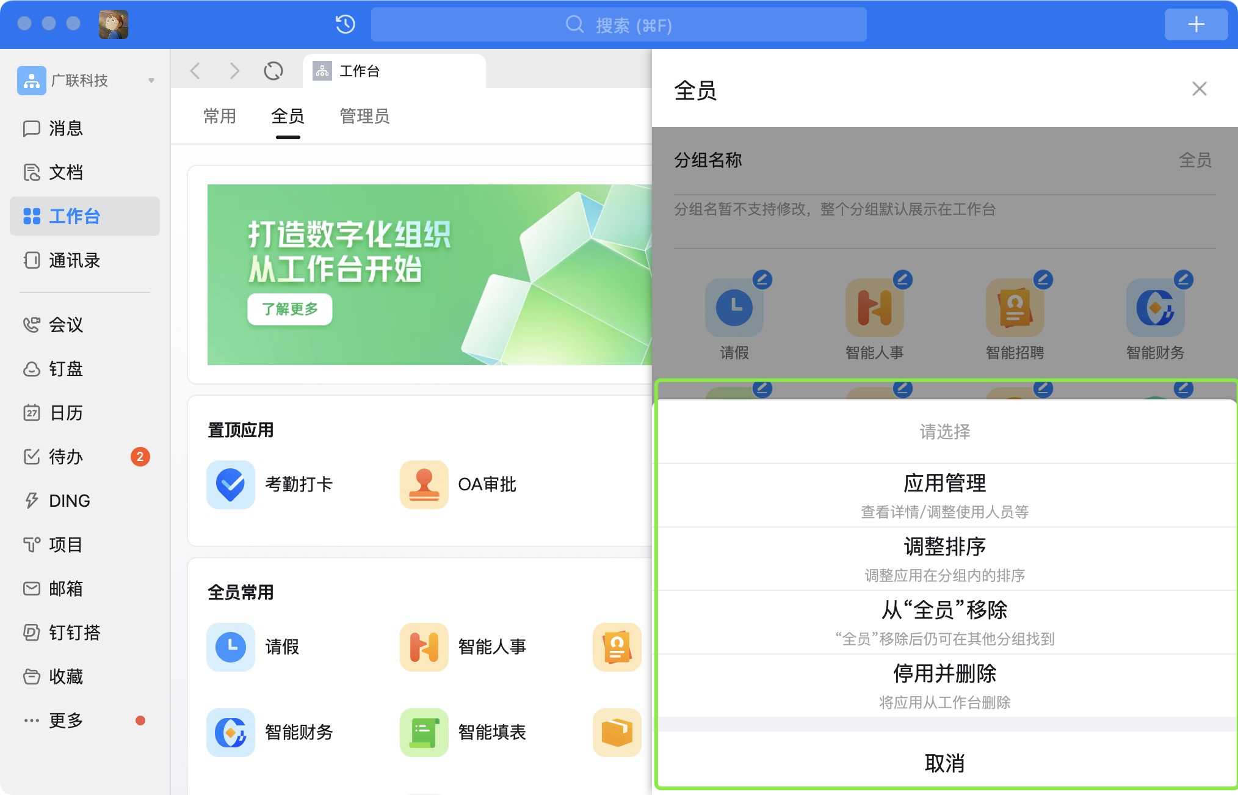Open 智能财务 app under 全员常用
Screen dimensions: 1238x795
pyautogui.click(x=270, y=733)
